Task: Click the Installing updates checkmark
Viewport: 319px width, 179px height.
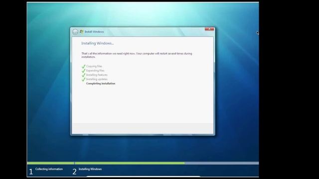Action: [x=83, y=80]
